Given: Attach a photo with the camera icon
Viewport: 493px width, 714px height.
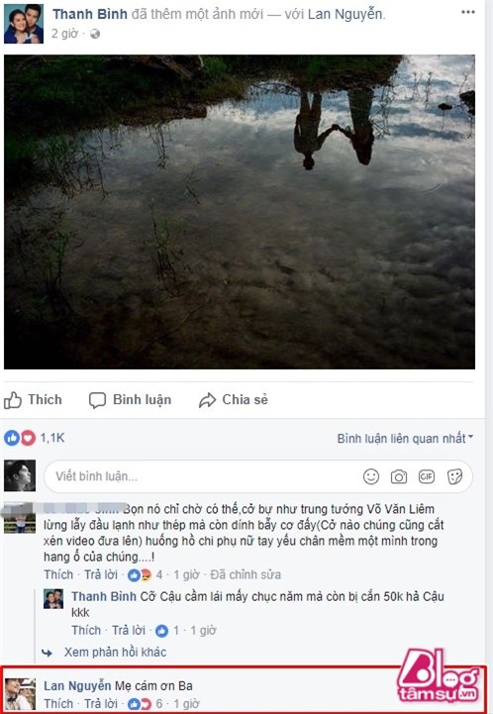Looking at the screenshot, I should [399, 476].
